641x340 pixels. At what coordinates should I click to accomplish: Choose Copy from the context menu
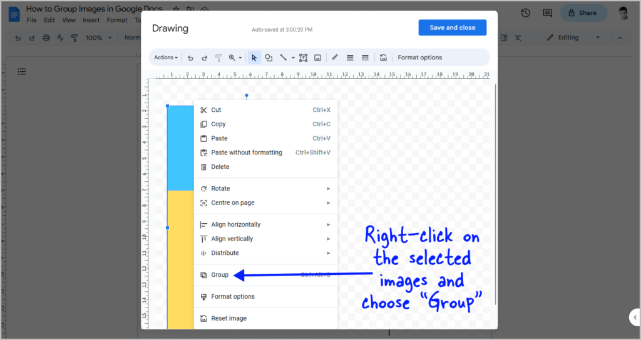265,124
